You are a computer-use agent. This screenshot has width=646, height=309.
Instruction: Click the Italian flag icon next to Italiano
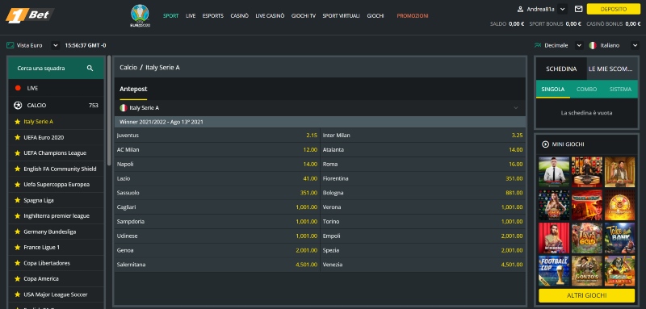tap(593, 45)
